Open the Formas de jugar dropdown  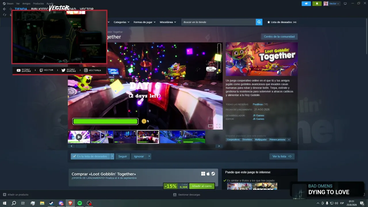click(144, 22)
